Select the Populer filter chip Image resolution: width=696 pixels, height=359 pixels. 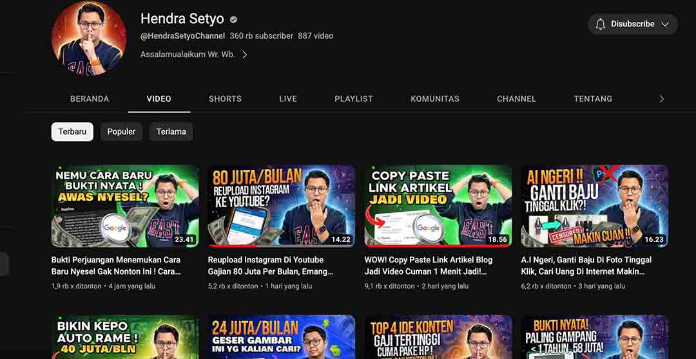pyautogui.click(x=121, y=132)
